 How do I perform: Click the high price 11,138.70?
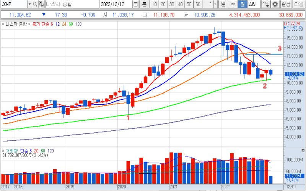coord(164,15)
